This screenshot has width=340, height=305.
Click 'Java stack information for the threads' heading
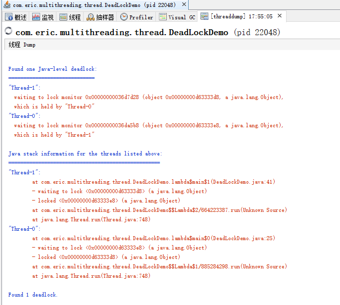pos(85,153)
